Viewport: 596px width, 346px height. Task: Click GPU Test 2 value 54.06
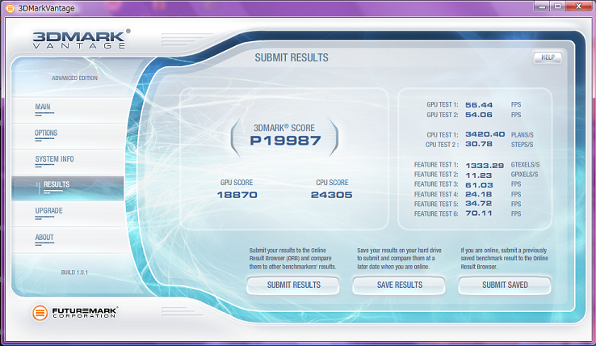(x=479, y=115)
